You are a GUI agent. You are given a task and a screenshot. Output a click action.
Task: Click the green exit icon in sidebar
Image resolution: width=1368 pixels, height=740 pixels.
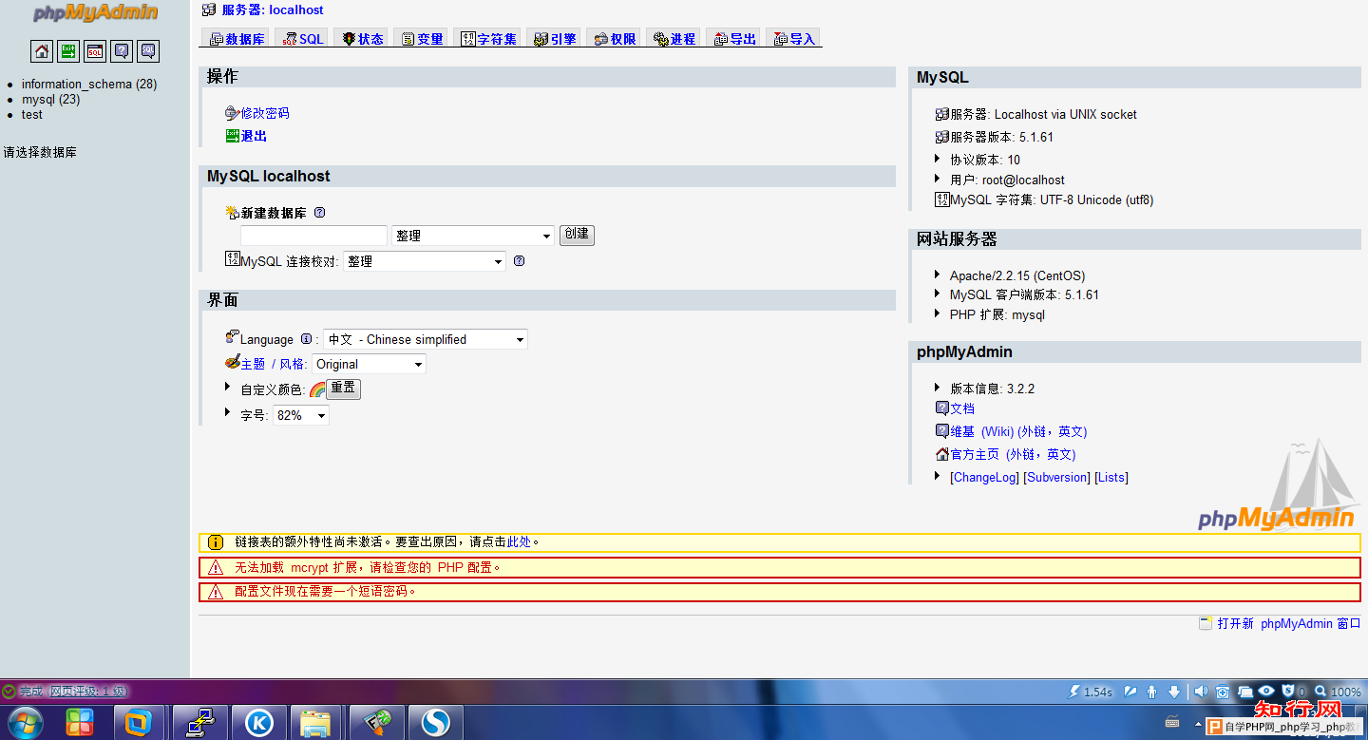click(x=68, y=51)
